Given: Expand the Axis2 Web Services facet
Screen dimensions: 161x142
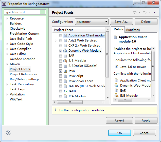Looking at the screenshot, I should [x=56, y=40].
